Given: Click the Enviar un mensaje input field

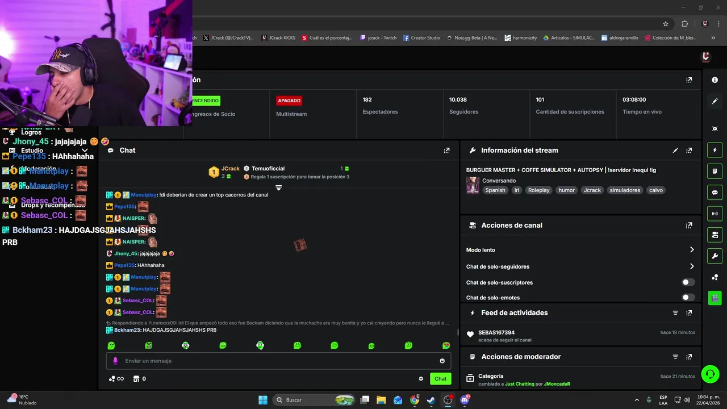Looking at the screenshot, I should pyautogui.click(x=278, y=361).
